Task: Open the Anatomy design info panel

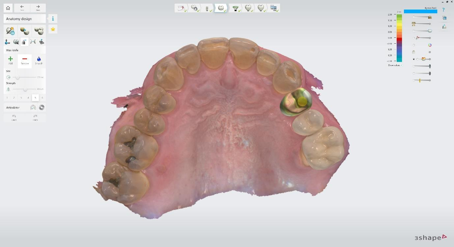Action: click(53, 19)
